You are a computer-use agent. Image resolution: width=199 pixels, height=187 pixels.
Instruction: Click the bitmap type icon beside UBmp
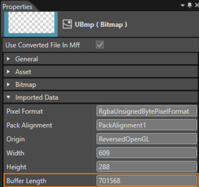67,24
